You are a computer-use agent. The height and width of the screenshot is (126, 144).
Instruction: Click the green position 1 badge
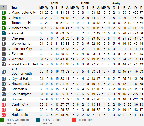point(4,13)
